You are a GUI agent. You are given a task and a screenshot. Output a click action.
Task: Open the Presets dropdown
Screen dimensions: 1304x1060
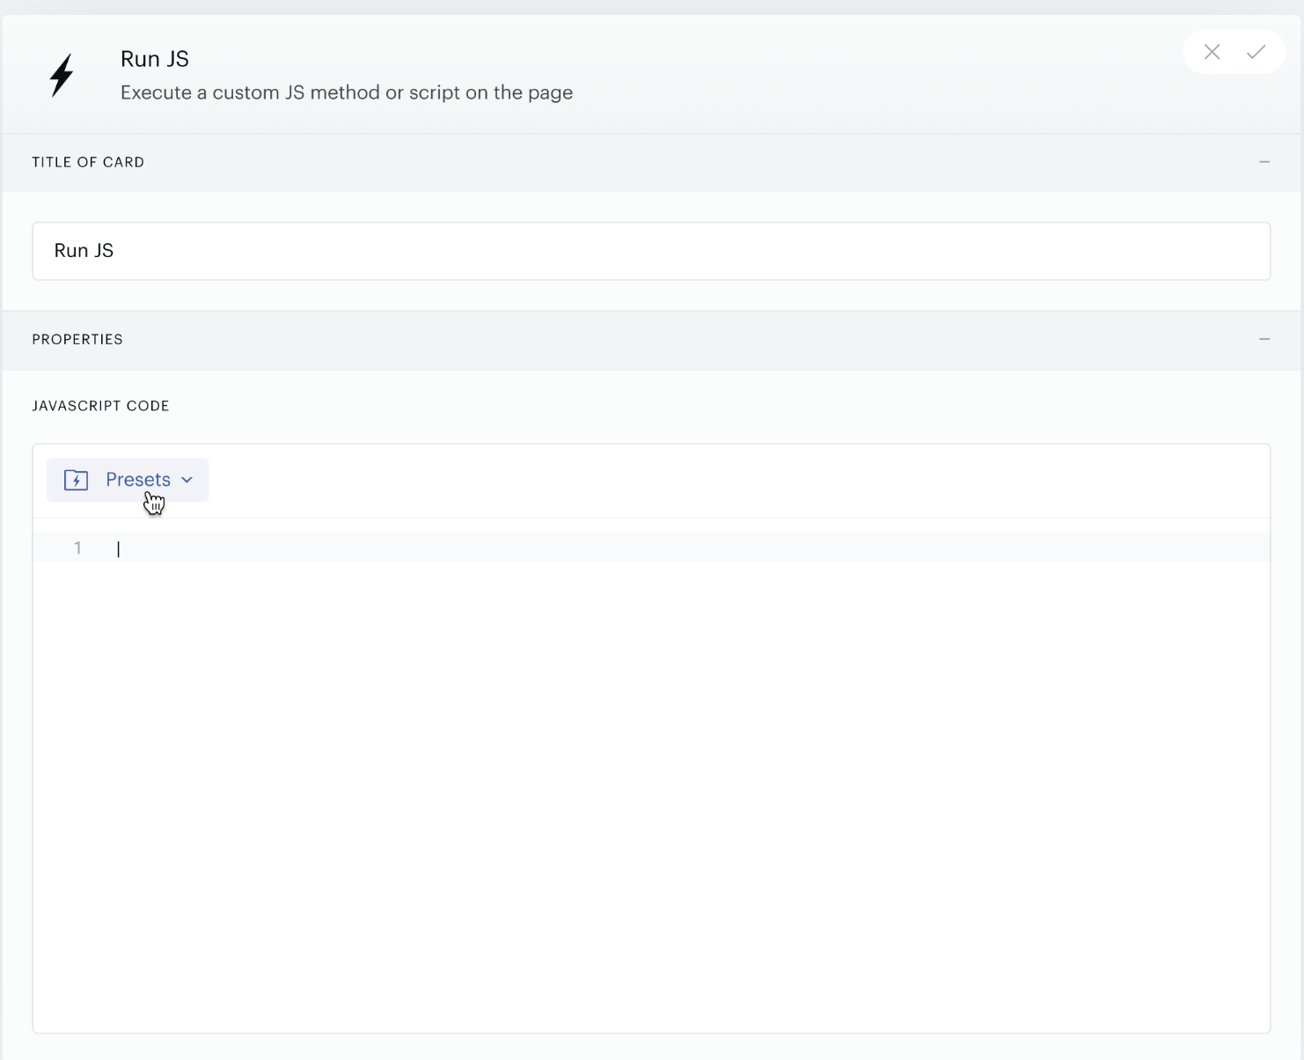click(128, 480)
